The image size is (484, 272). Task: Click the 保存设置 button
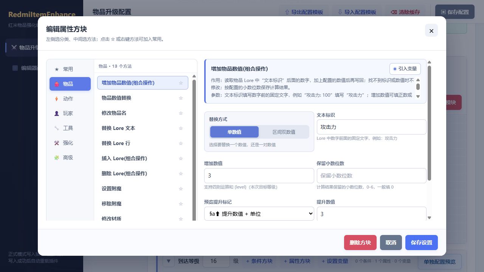422,243
